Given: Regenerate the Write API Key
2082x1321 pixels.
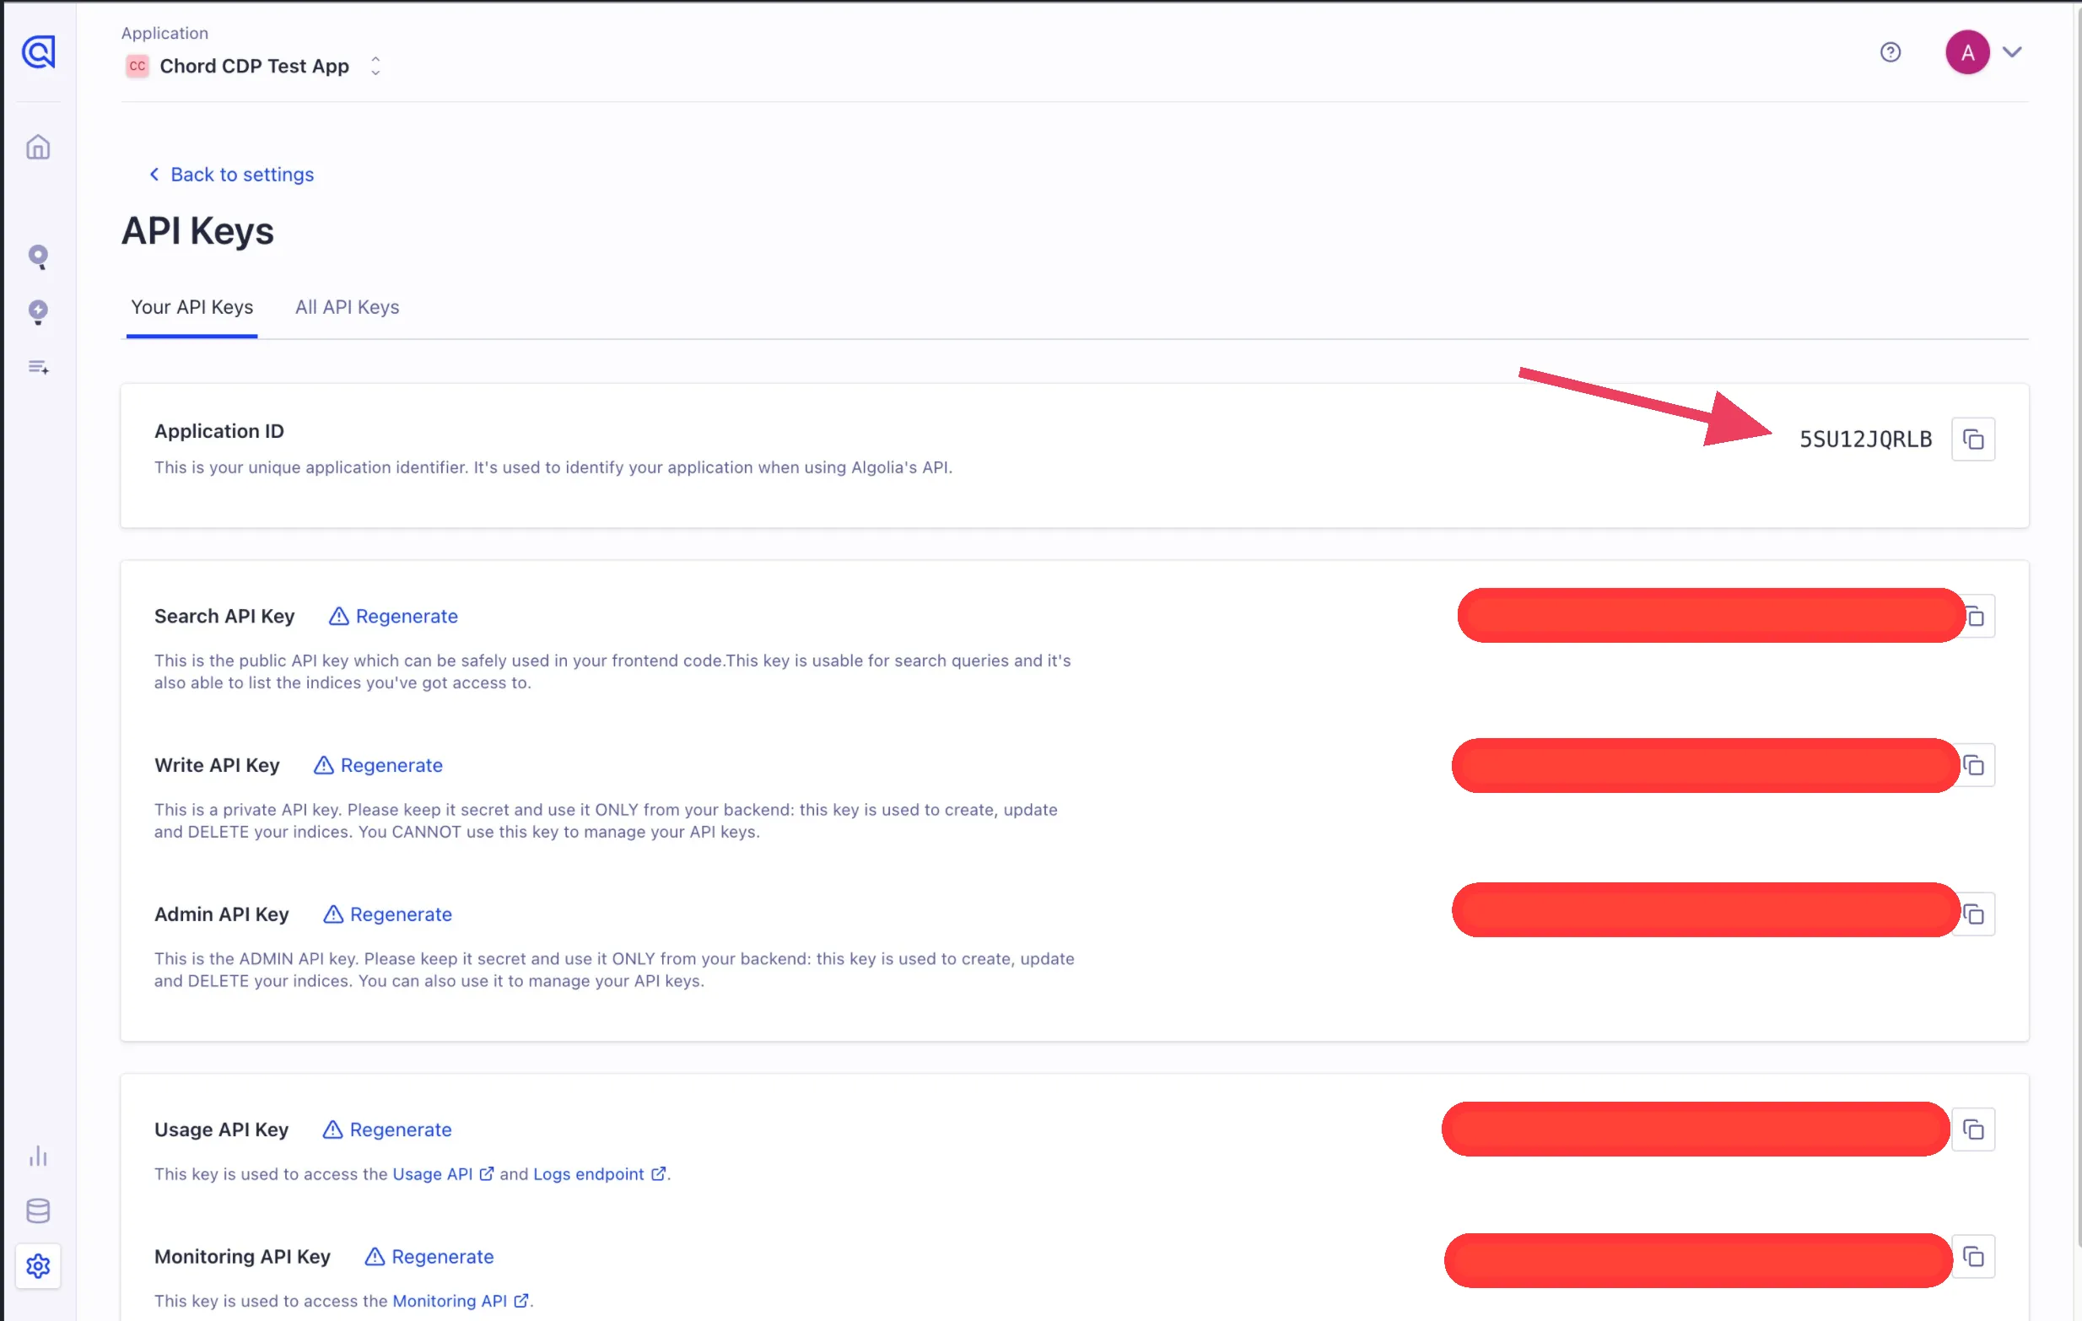Looking at the screenshot, I should pyautogui.click(x=378, y=765).
